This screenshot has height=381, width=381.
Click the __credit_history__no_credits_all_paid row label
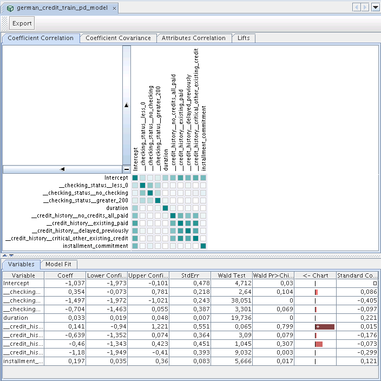click(80, 215)
